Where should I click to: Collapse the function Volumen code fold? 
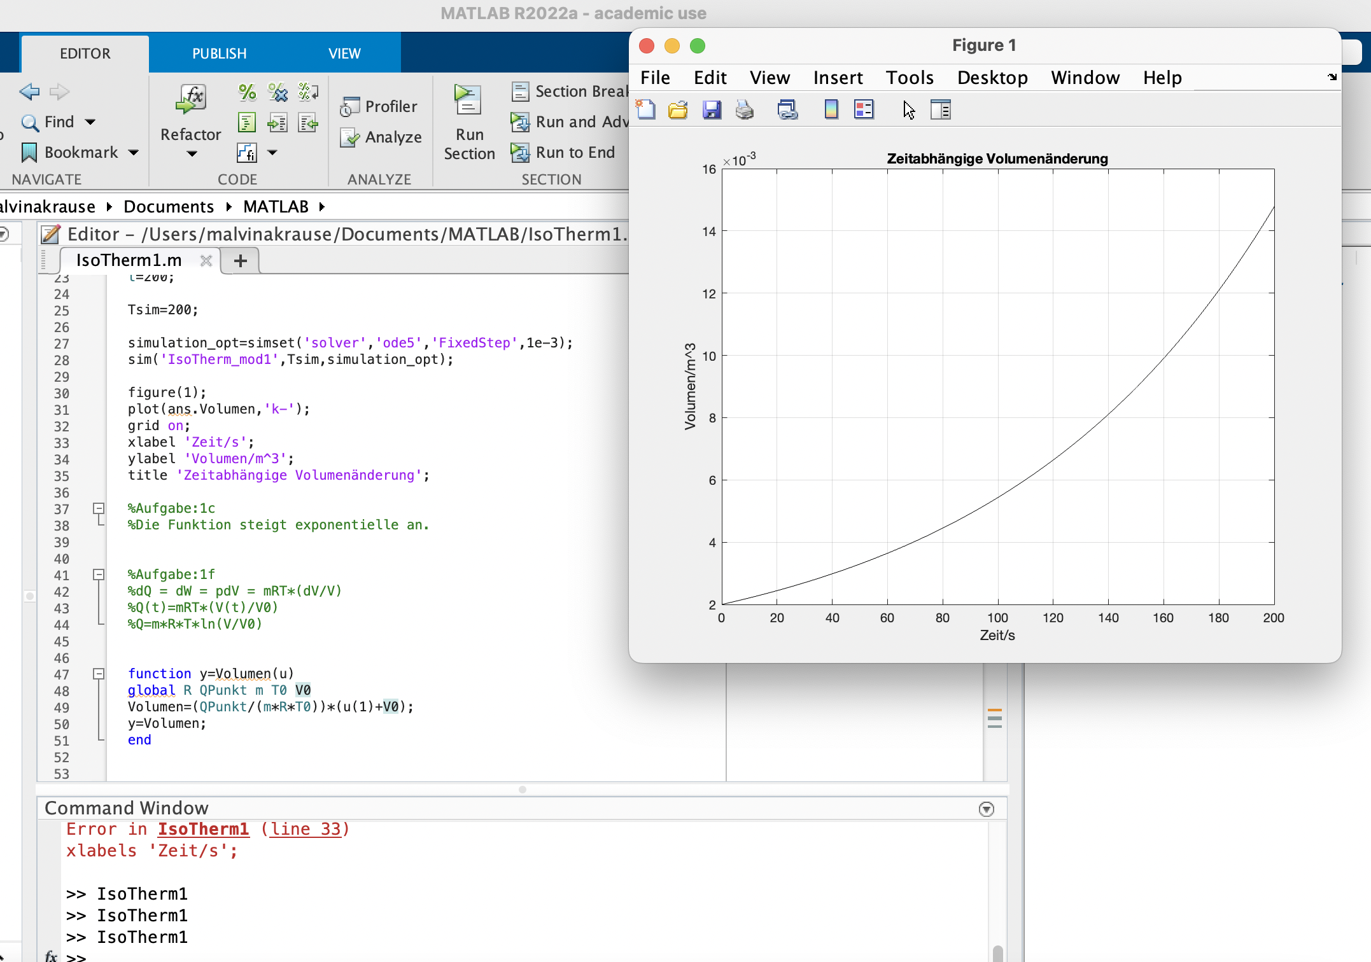point(99,673)
